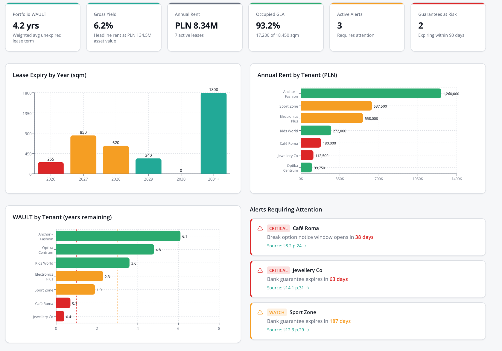This screenshot has width=502, height=351.
Task: Click the '187 days' text in Sport Zone alert
Action: click(340, 321)
